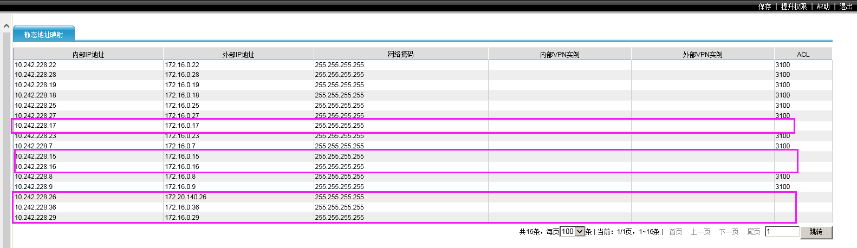
Task: Click the ACL column header
Action: click(803, 54)
